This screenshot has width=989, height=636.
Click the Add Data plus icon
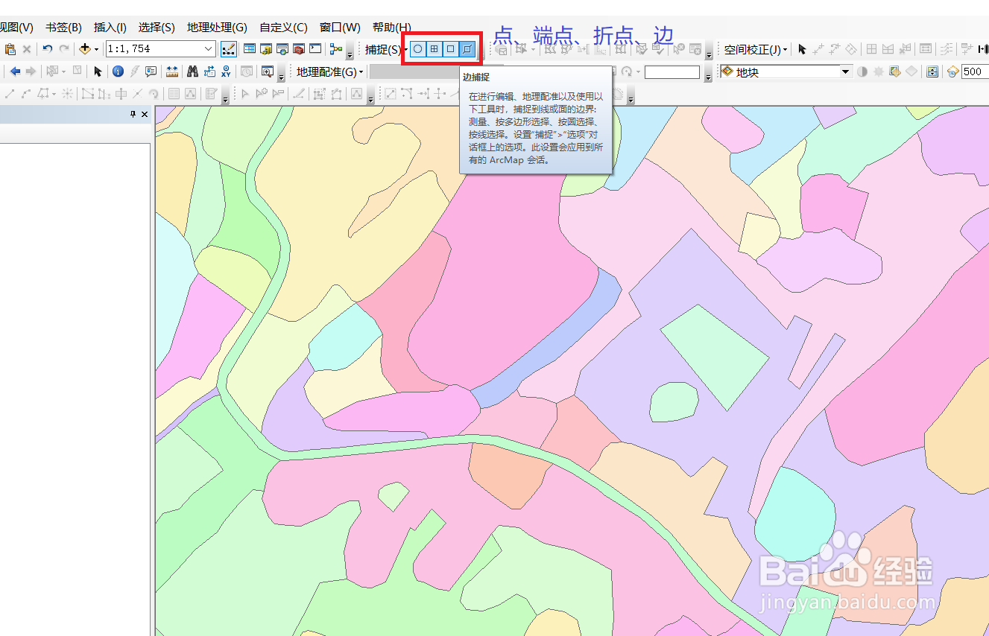84,49
